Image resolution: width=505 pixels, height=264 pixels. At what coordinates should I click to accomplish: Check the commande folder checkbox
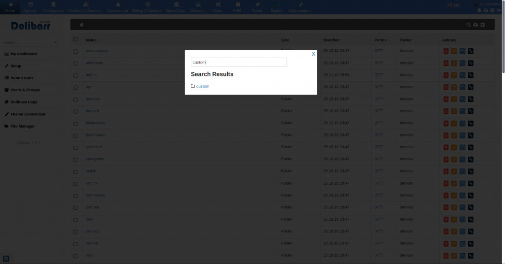pyautogui.click(x=75, y=196)
